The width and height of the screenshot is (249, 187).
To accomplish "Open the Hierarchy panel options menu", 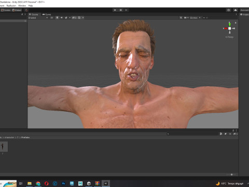I will (25, 14).
